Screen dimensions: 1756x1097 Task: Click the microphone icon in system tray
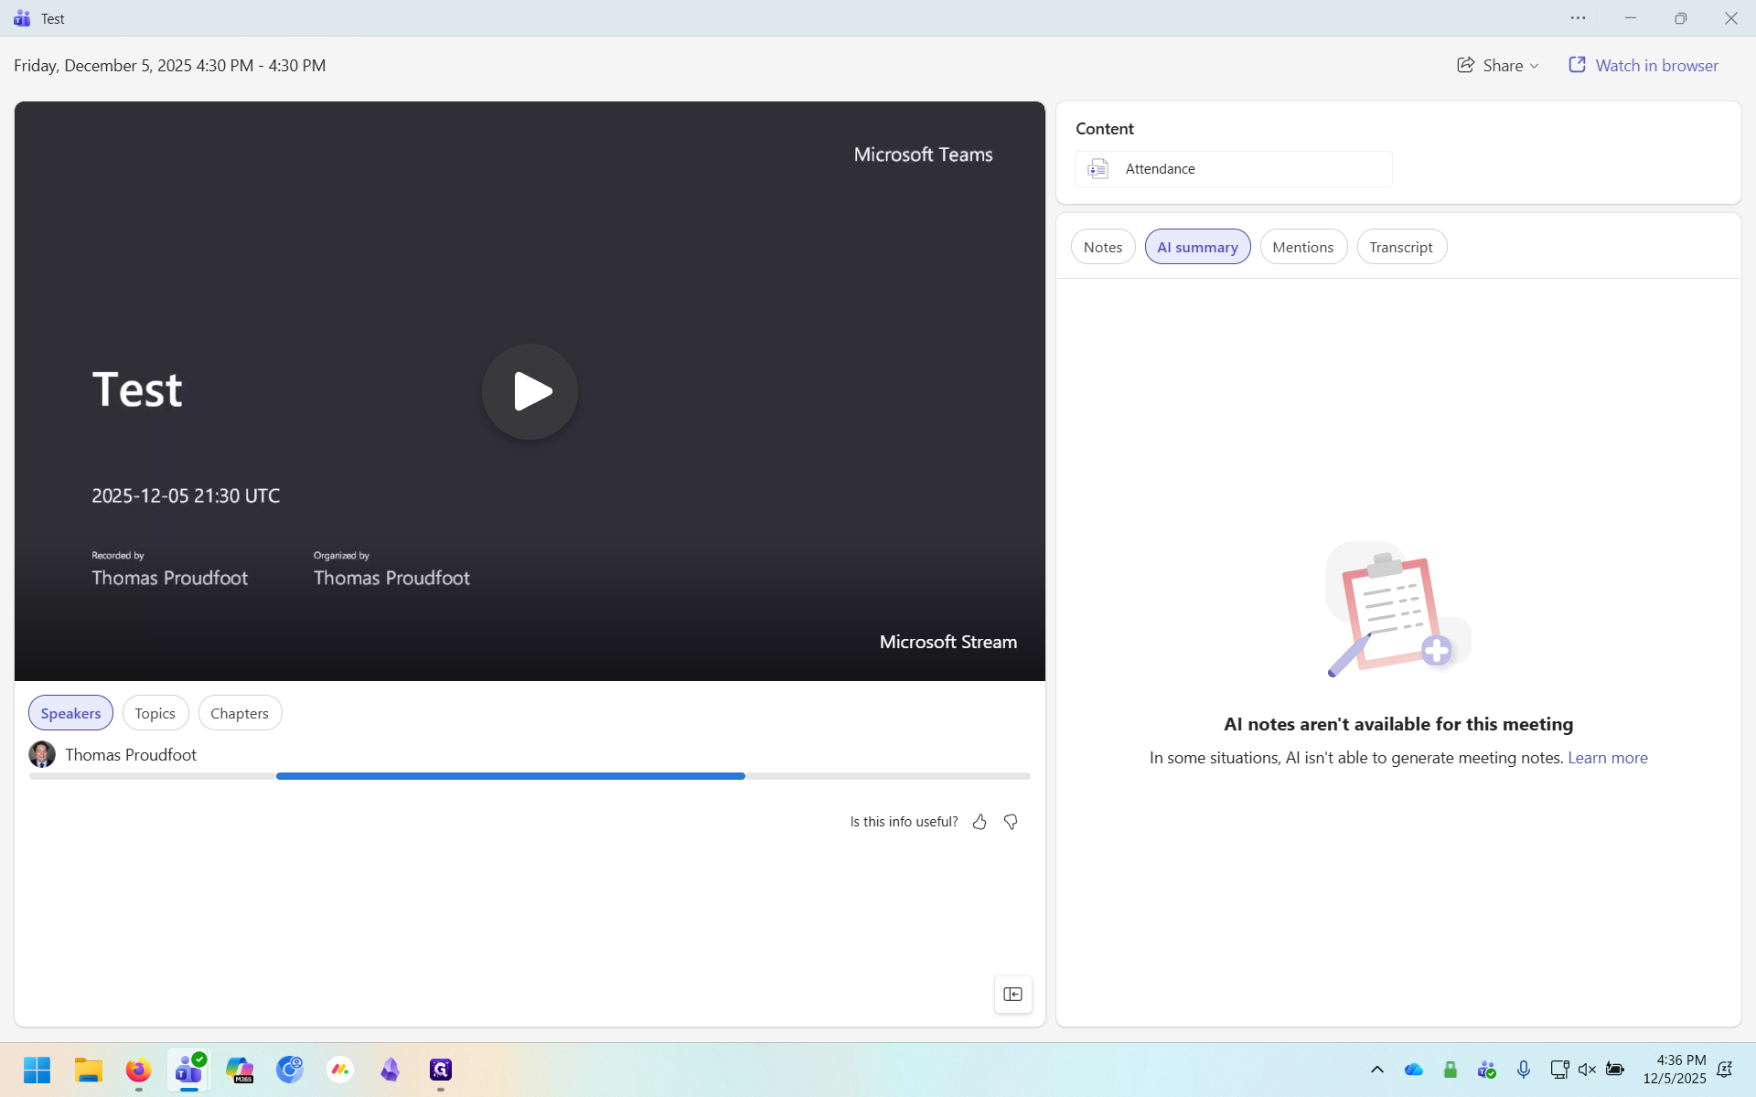1524,1070
